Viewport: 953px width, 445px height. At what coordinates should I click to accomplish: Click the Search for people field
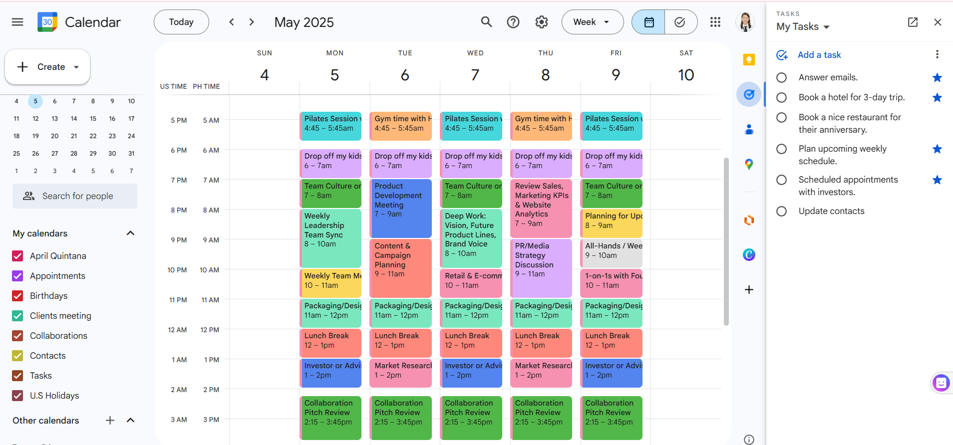coord(75,196)
